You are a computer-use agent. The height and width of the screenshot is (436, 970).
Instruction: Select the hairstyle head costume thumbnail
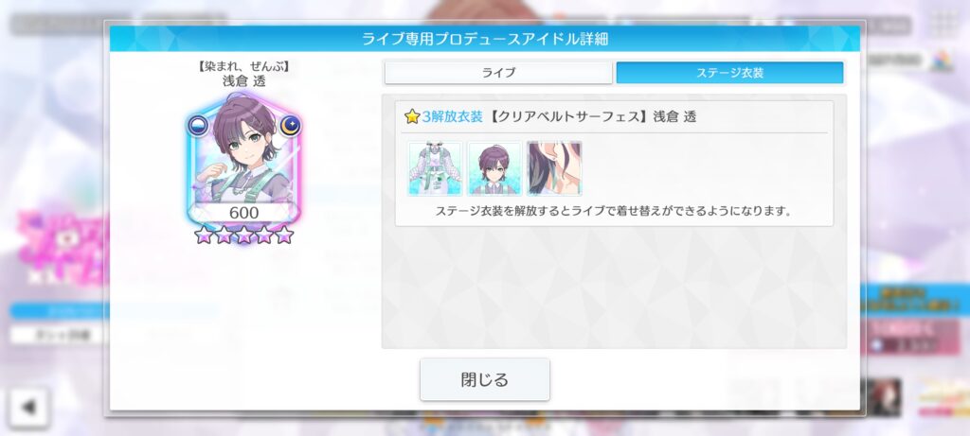click(494, 168)
